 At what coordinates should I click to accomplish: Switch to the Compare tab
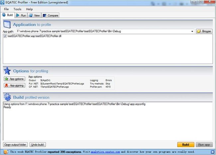(x=51, y=15)
